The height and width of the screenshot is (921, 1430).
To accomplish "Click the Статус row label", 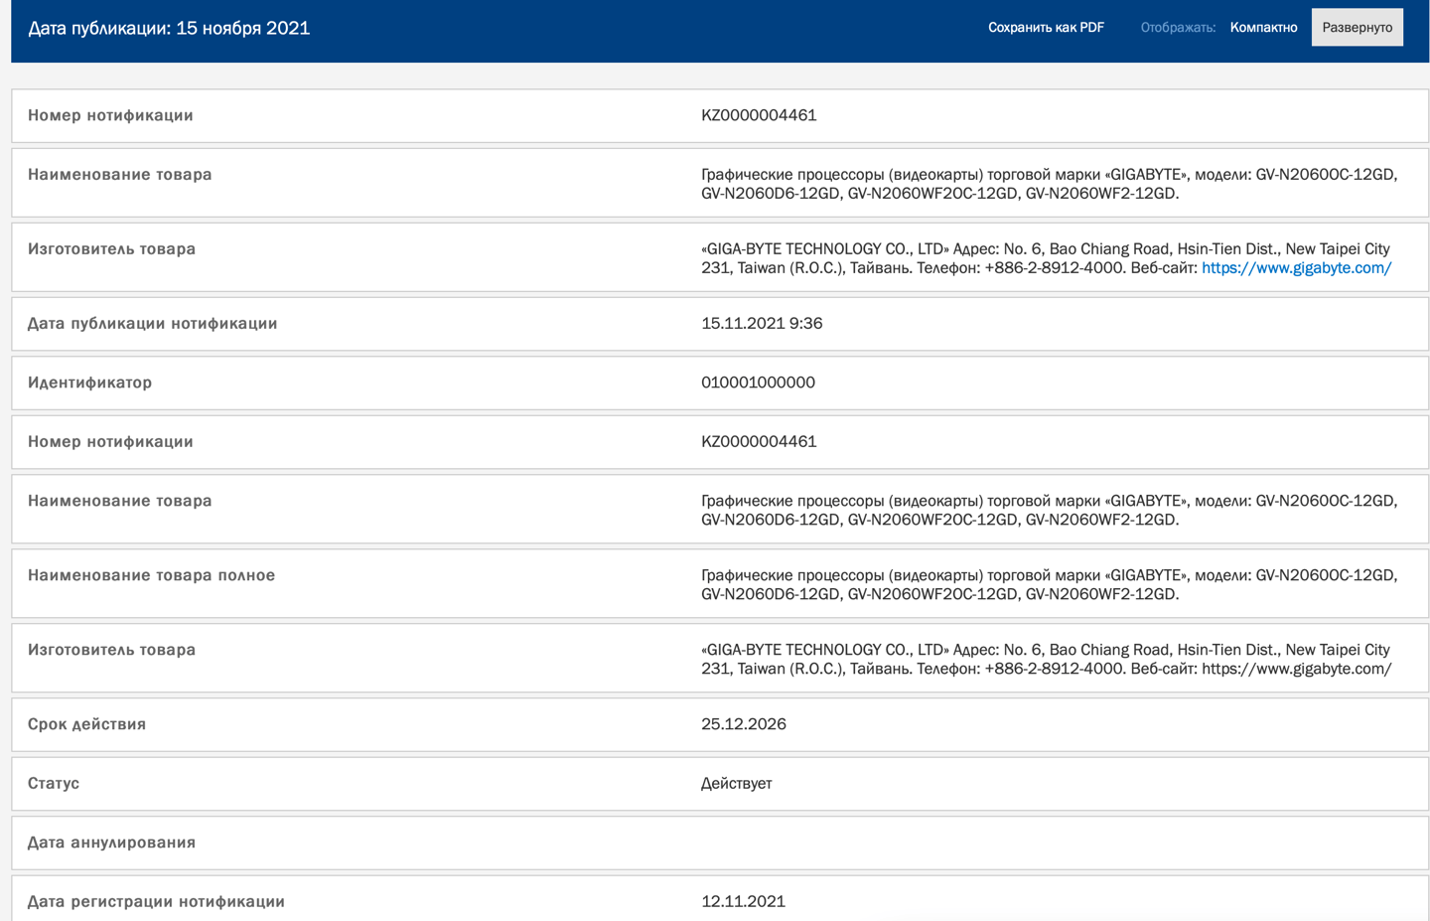I will [x=54, y=784].
